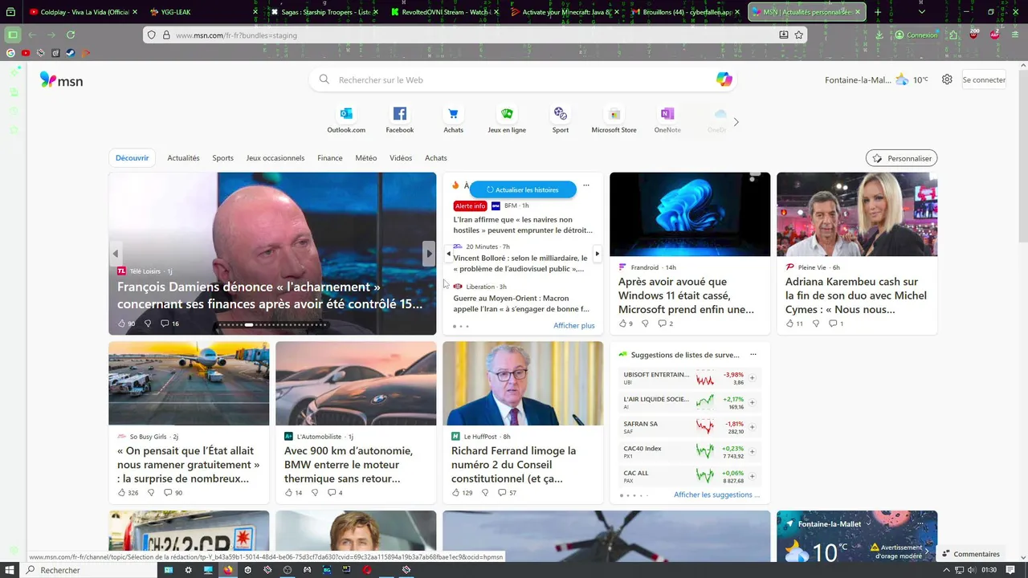Go to previous slide in main carousel
Image resolution: width=1028 pixels, height=578 pixels.
116,254
